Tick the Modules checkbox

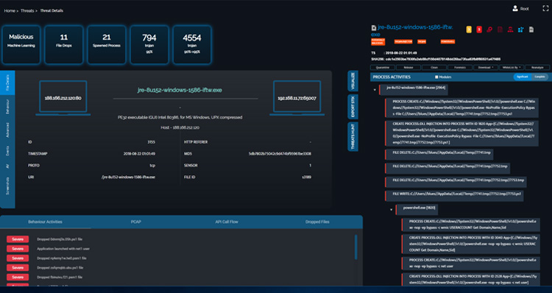click(436, 77)
